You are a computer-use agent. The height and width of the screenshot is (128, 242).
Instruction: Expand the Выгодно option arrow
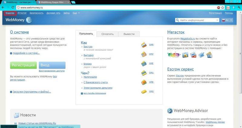(x=82, y=55)
